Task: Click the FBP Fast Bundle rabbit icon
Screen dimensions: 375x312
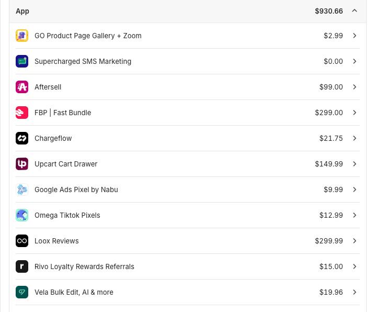Action: [x=22, y=113]
